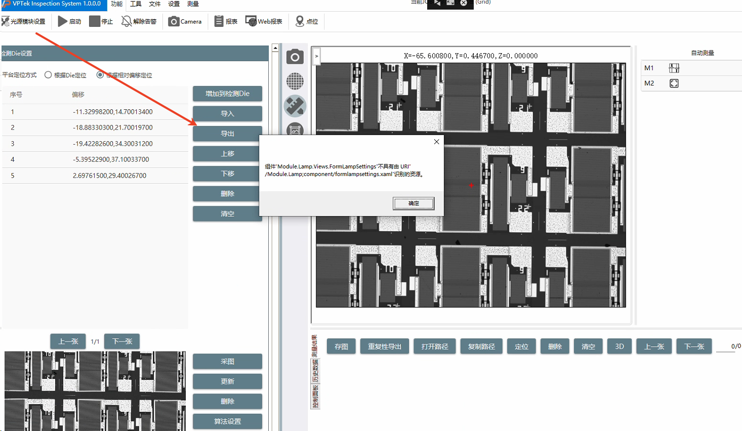Open the Web报表 toolbar icon
The image size is (742, 431).
coord(251,21)
